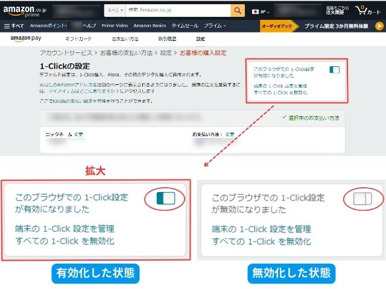Click the Amazonポイント label in the navigation bar

(x=48, y=25)
